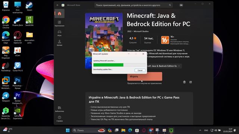Open the Windows Start menu
The width and height of the screenshot is (239, 134).
(68, 130)
